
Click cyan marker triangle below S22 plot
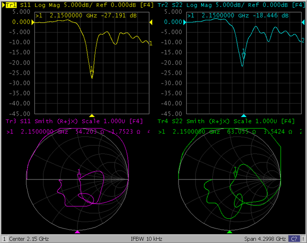click(x=243, y=115)
